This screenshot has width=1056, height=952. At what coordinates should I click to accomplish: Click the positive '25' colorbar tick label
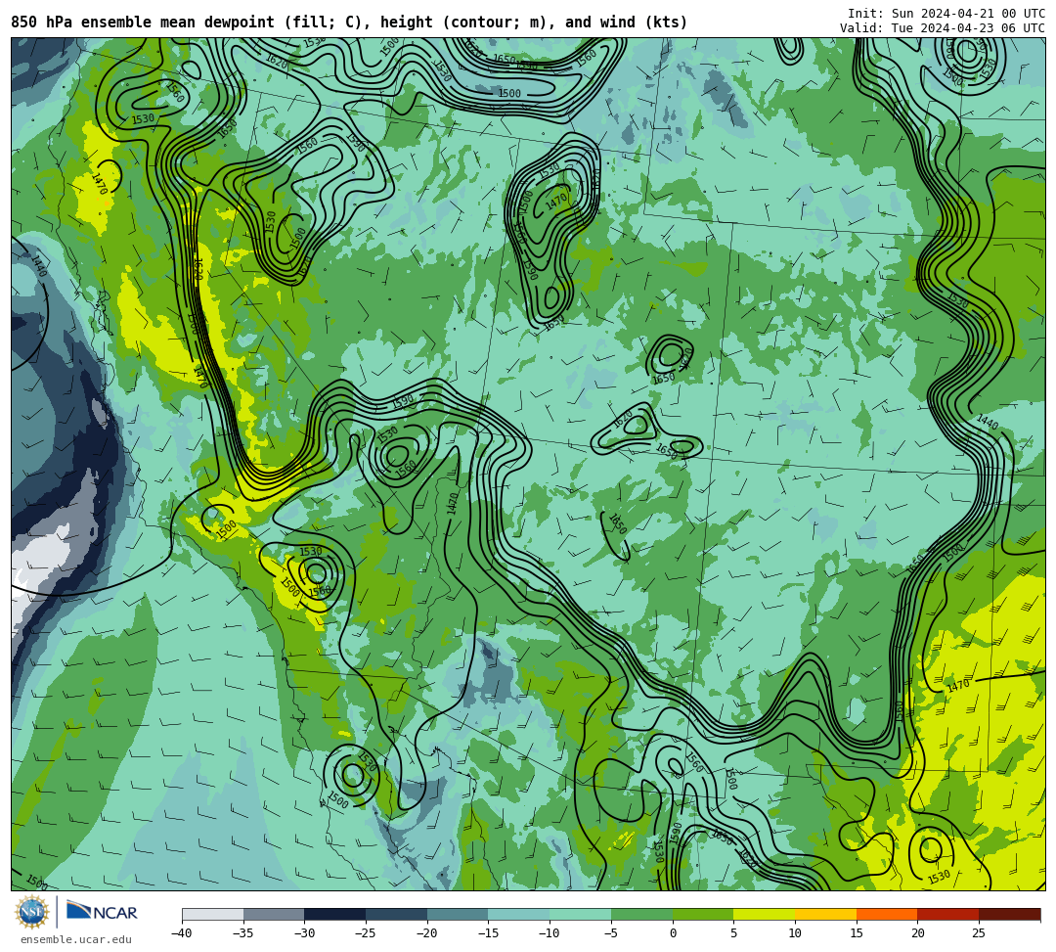[x=979, y=933]
